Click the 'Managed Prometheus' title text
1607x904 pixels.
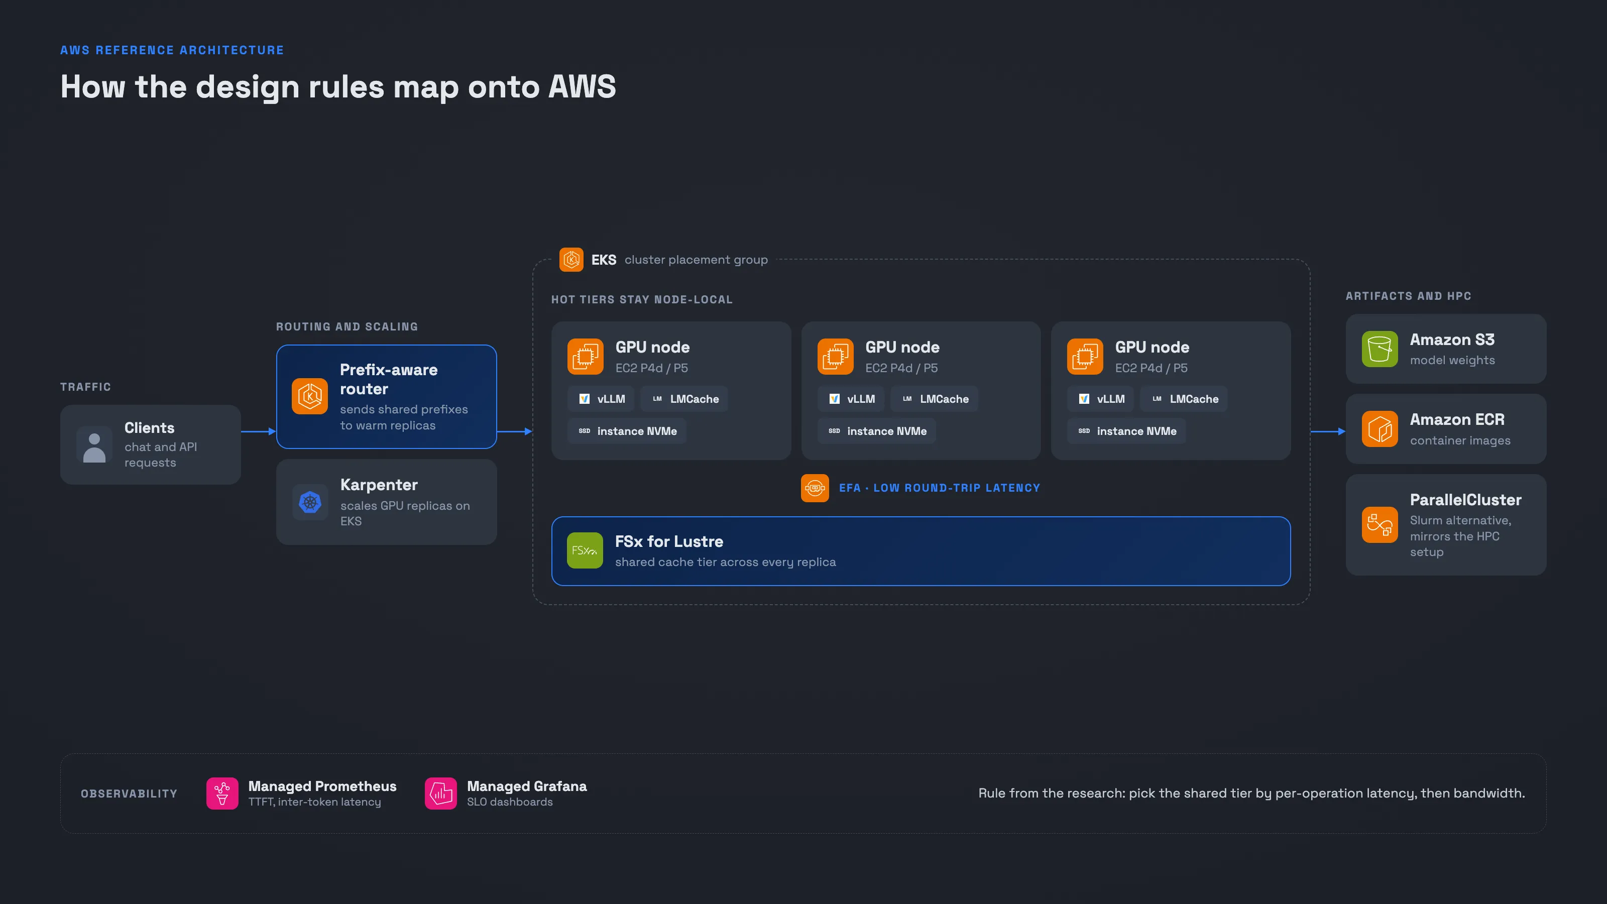point(322,786)
